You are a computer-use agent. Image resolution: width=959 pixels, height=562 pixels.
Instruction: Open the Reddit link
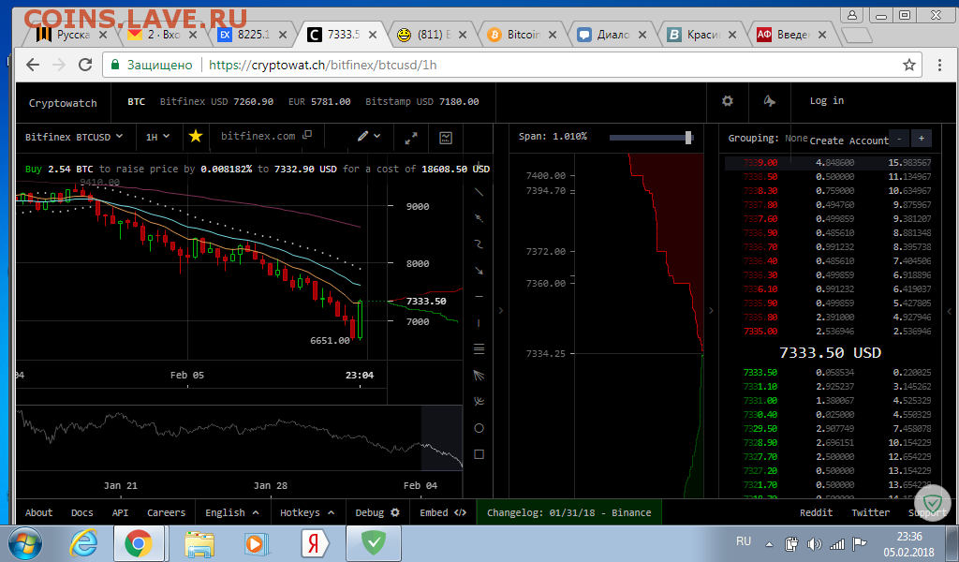click(x=816, y=512)
